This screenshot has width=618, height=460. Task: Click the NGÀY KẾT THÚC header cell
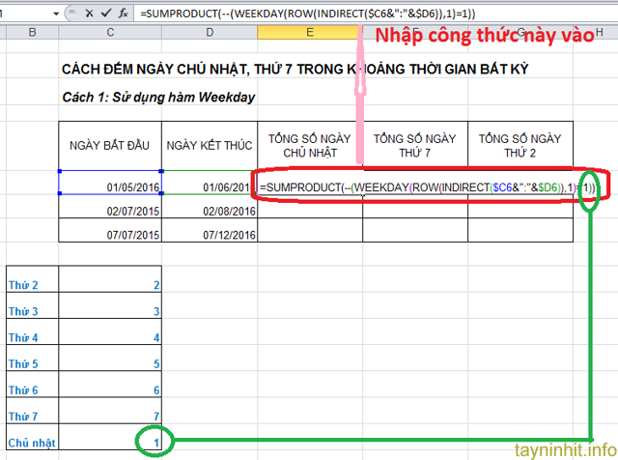(x=209, y=146)
